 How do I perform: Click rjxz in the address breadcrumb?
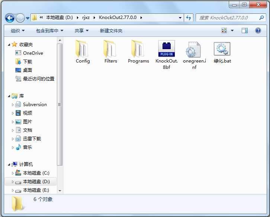coord(86,17)
